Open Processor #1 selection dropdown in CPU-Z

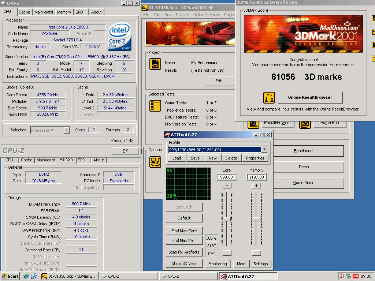[x=67, y=130]
